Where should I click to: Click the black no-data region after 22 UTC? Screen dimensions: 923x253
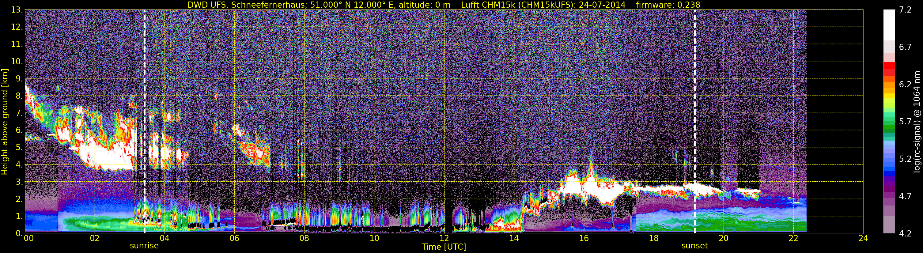pos(835,122)
